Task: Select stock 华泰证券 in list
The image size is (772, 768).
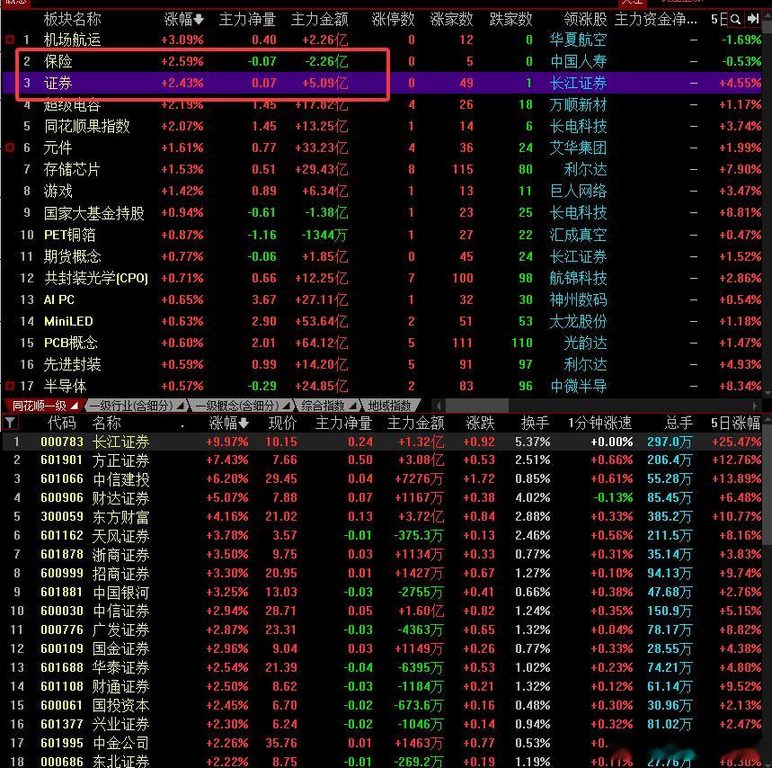Action: (382, 667)
